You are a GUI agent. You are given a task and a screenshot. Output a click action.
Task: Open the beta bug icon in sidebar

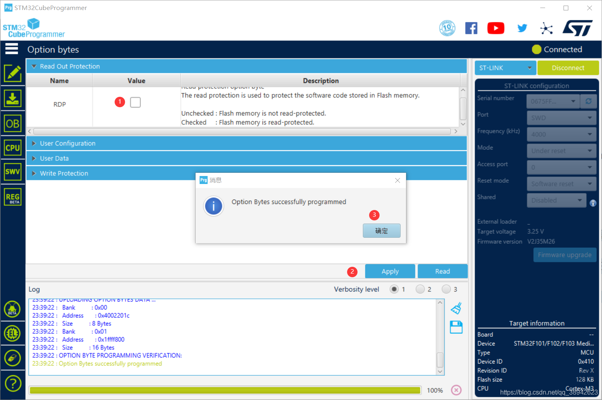click(x=12, y=309)
